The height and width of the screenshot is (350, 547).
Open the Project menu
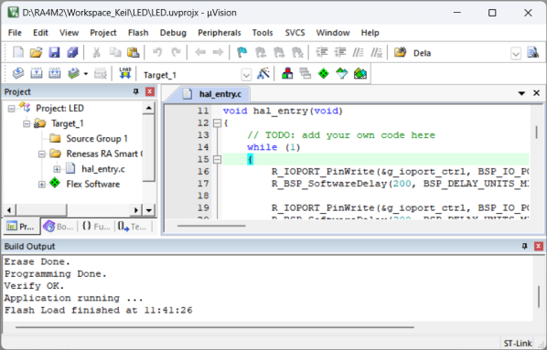tap(103, 33)
